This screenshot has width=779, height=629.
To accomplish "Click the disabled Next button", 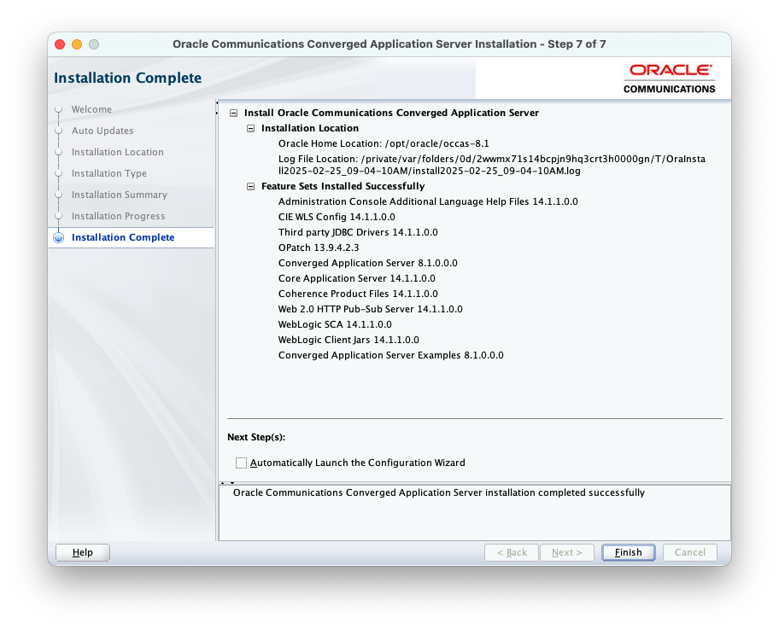I will pyautogui.click(x=566, y=552).
